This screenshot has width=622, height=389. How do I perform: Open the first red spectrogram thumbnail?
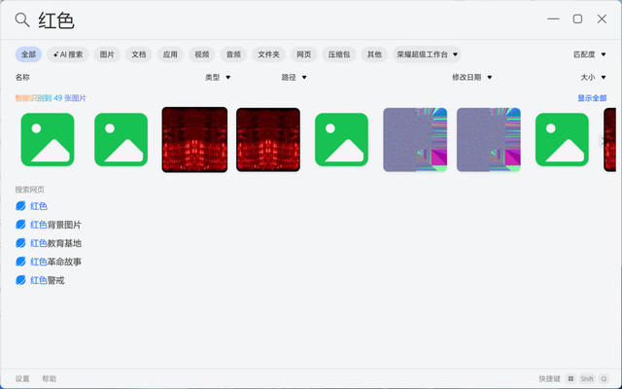pyautogui.click(x=194, y=140)
